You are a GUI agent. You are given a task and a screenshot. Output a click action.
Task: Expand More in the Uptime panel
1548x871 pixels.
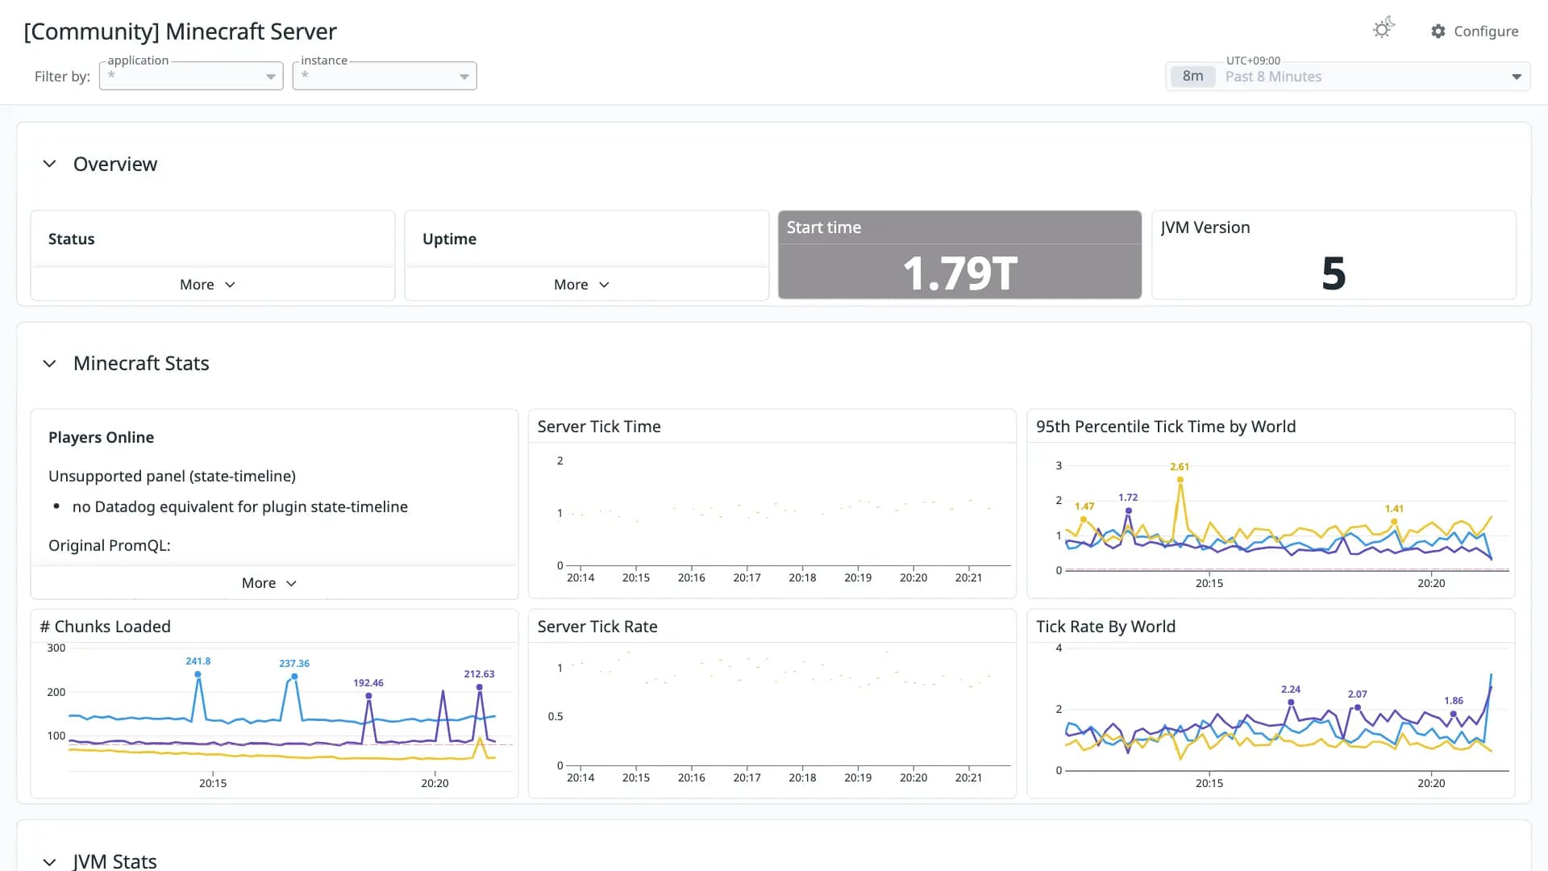(581, 285)
